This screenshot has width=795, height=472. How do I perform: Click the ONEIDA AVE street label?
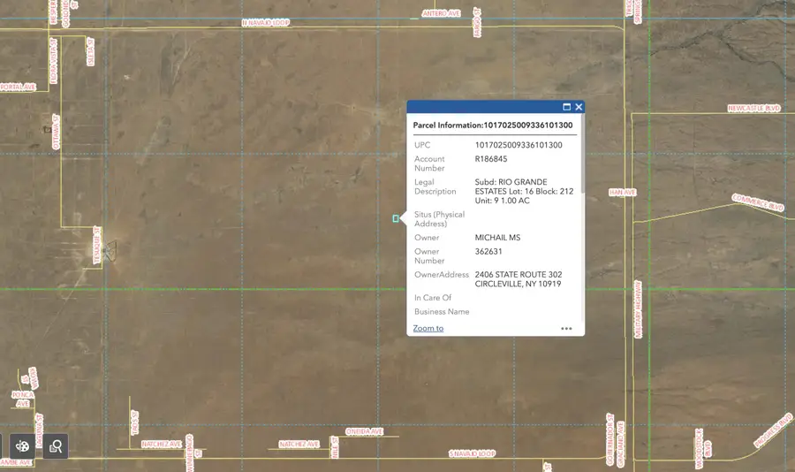tap(364, 431)
